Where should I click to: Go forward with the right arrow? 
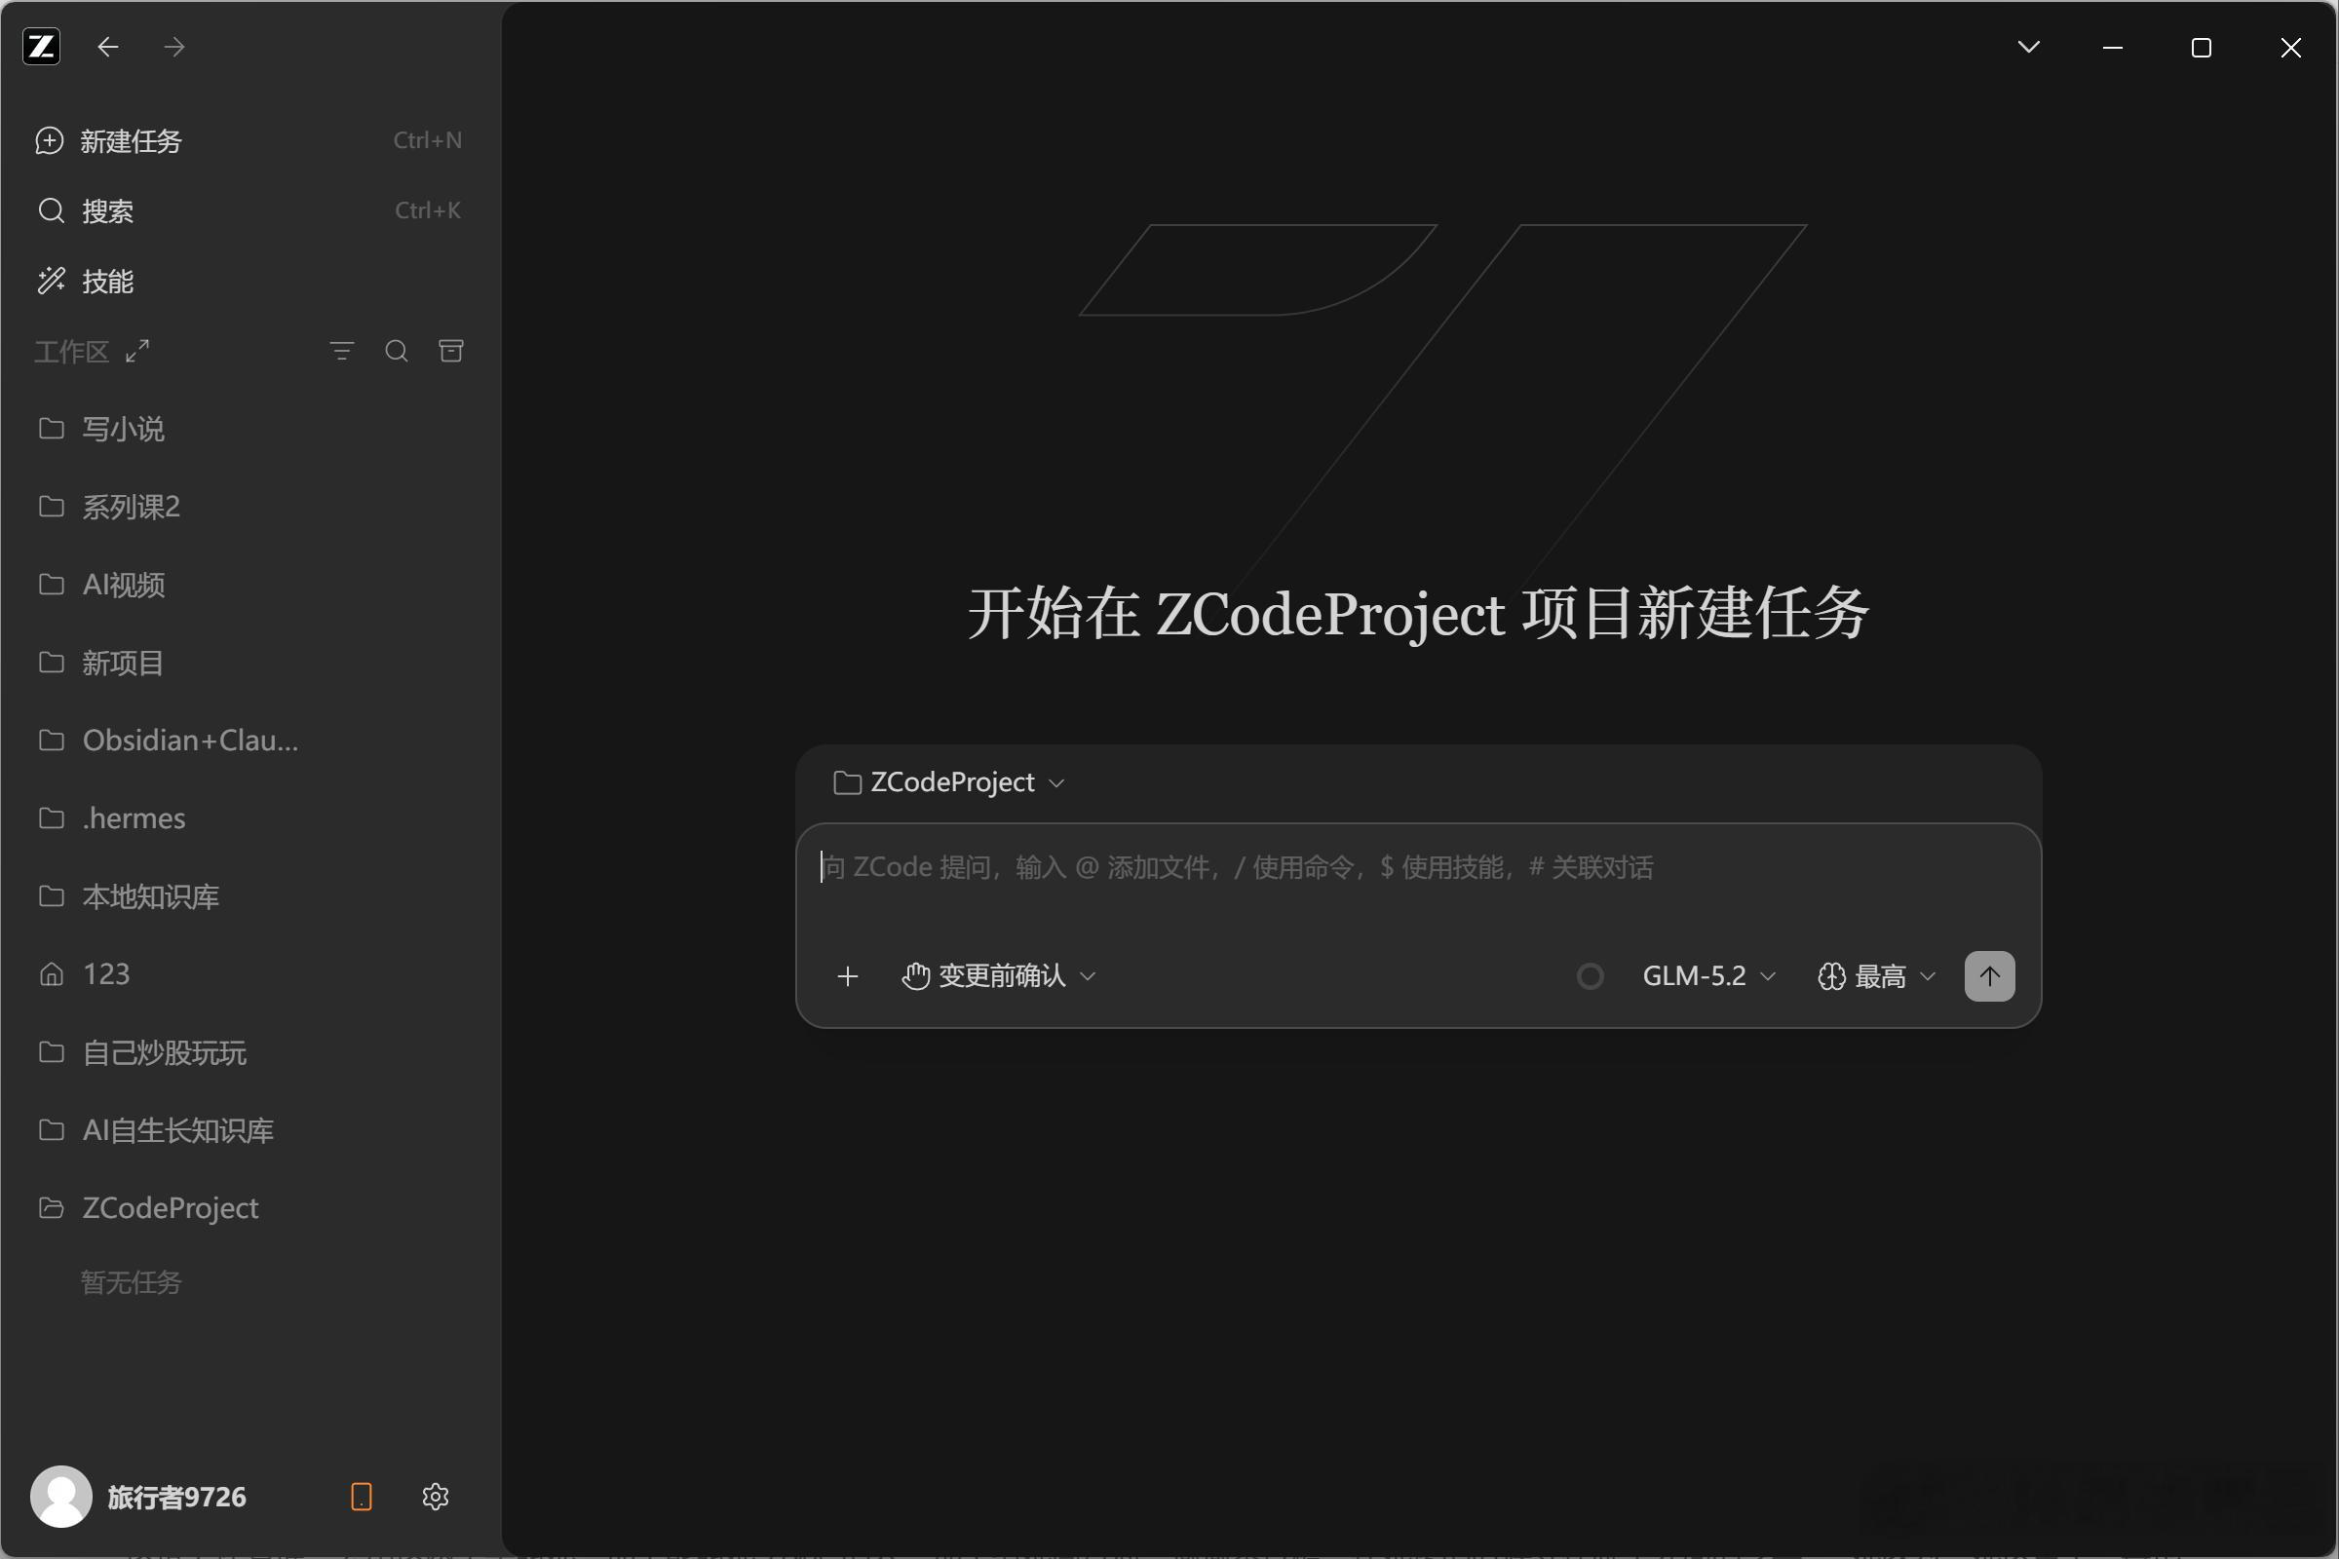[x=174, y=47]
